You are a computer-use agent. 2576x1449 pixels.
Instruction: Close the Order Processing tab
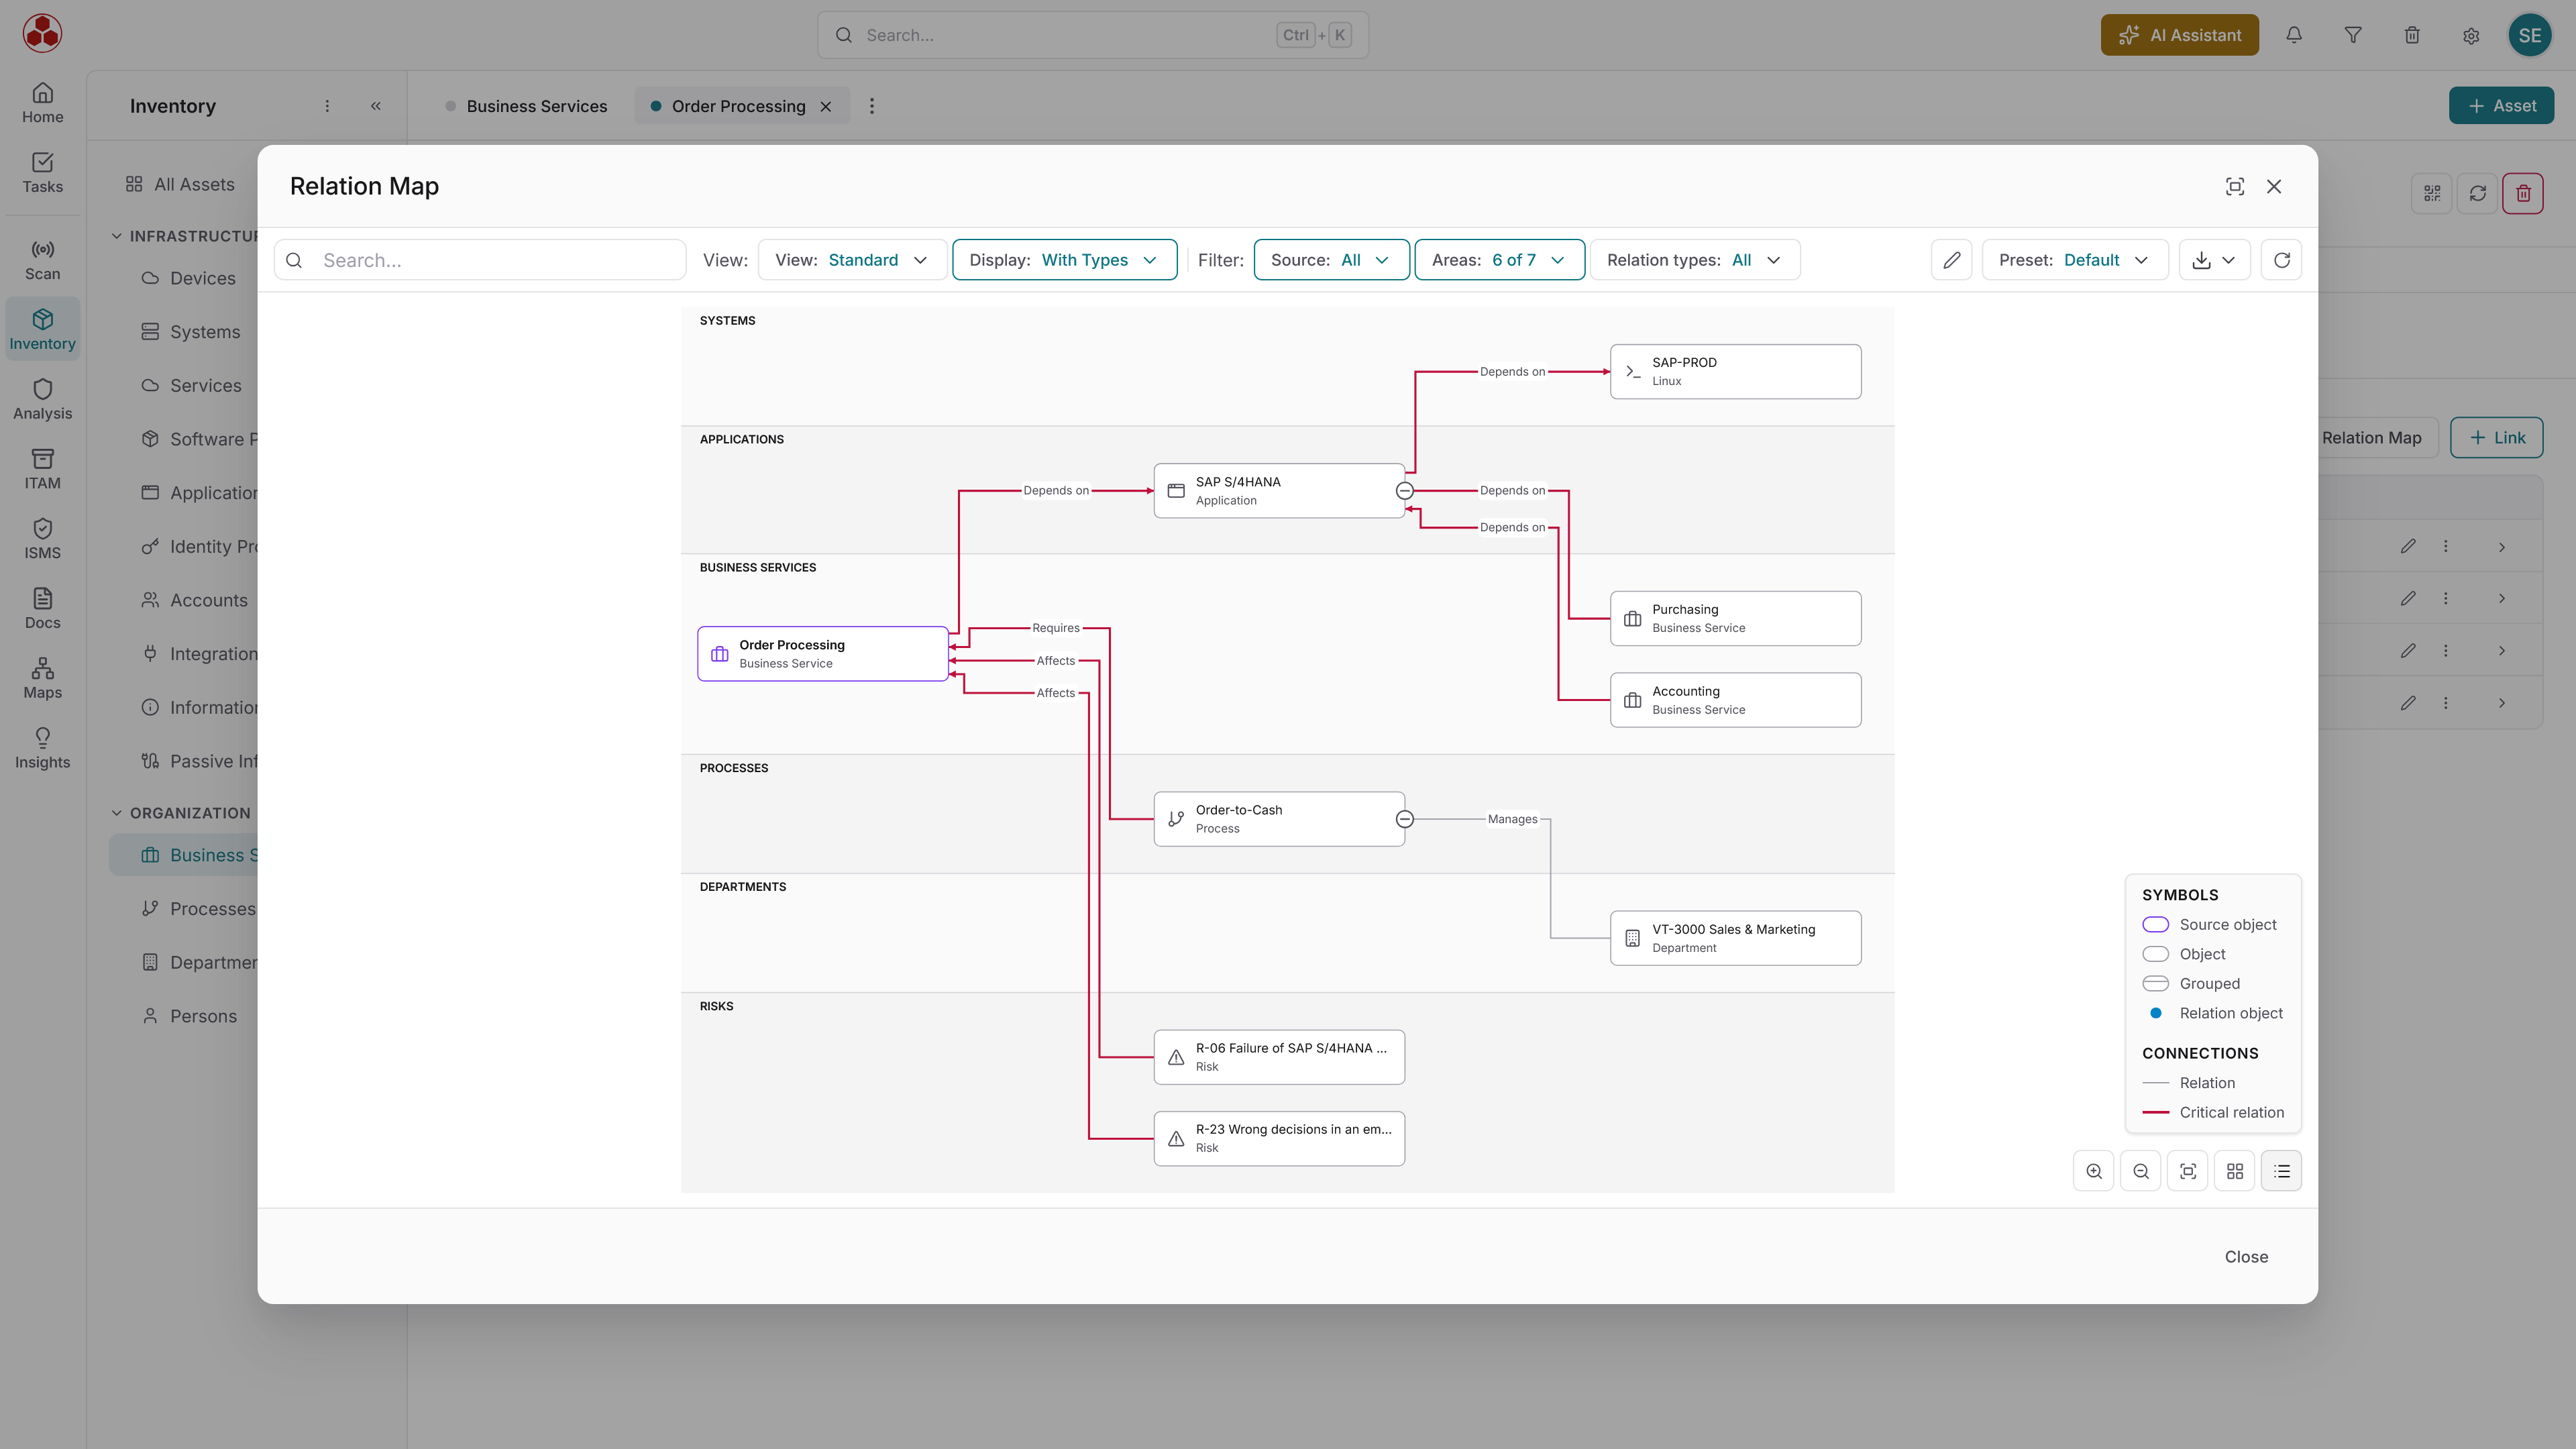pos(826,106)
